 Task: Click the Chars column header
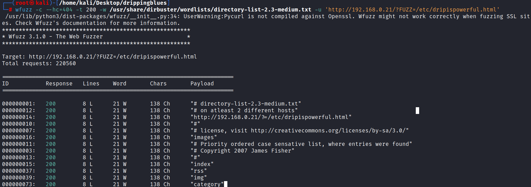(x=158, y=83)
